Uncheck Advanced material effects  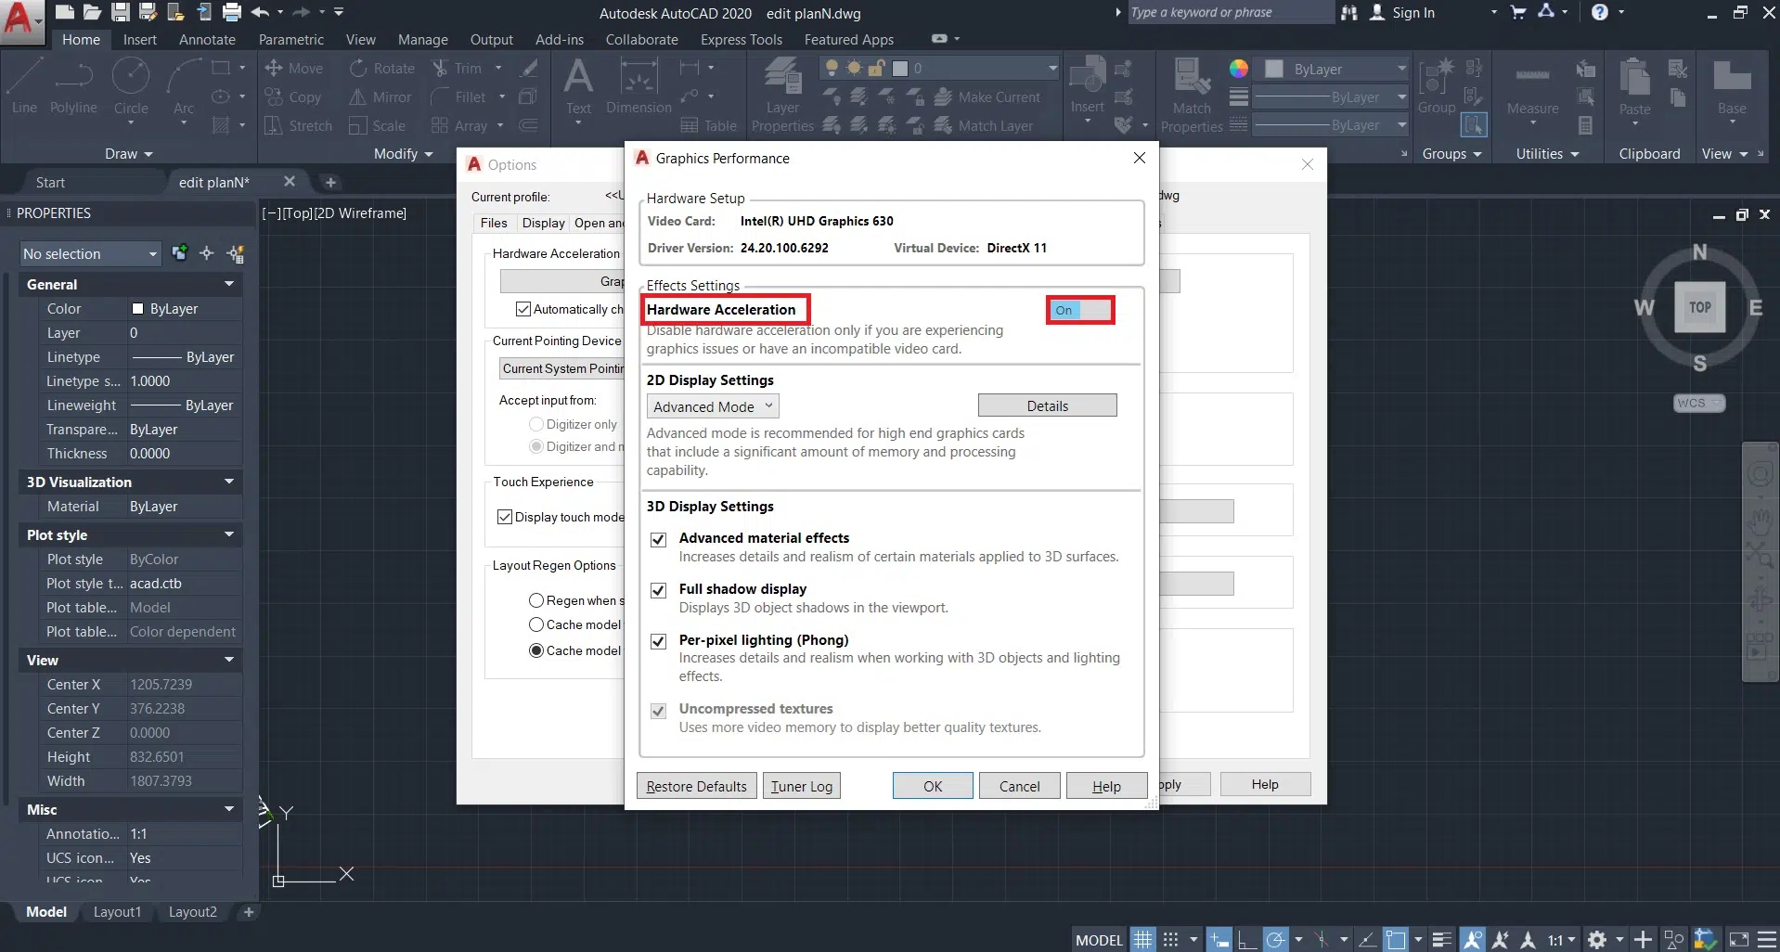659,539
